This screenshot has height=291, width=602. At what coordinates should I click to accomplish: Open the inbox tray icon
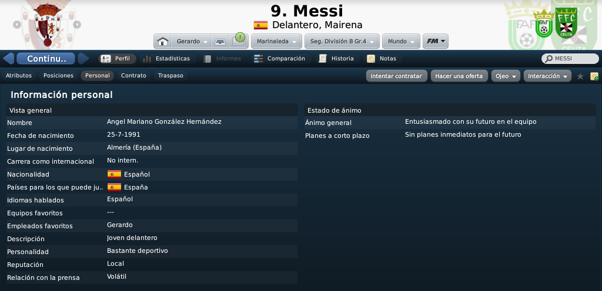tap(218, 42)
